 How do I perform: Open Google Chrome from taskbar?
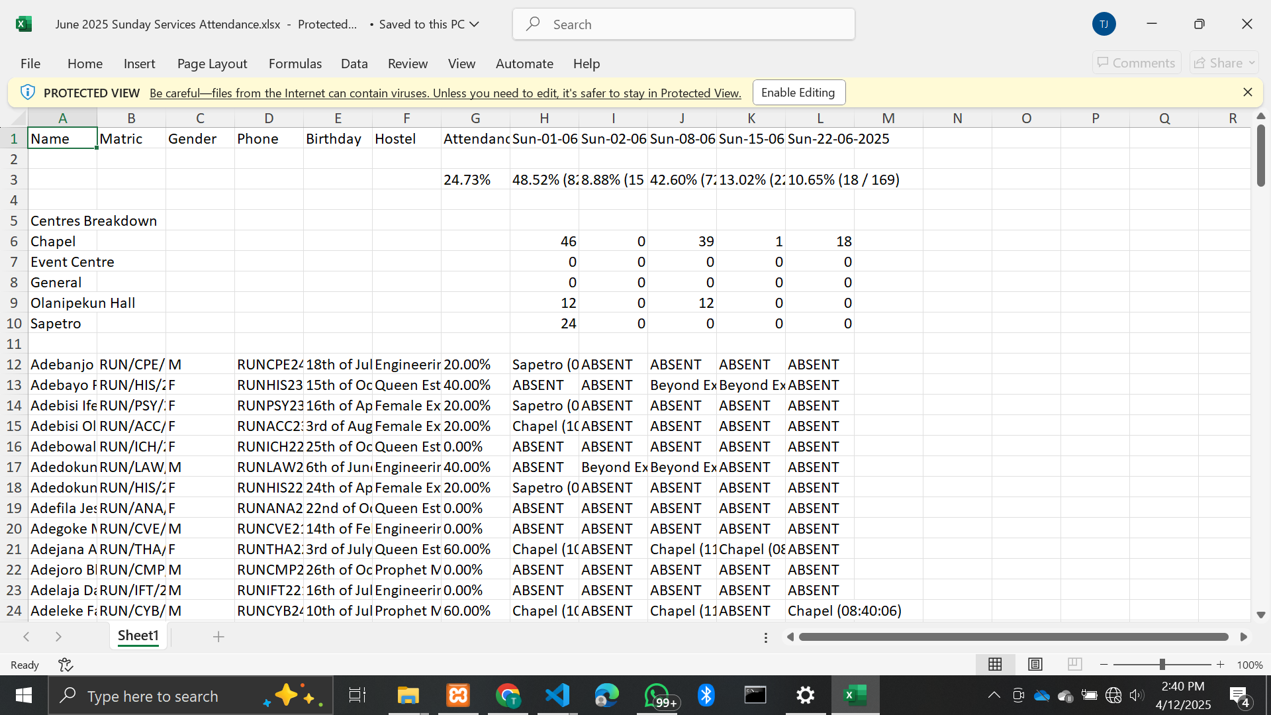[508, 695]
